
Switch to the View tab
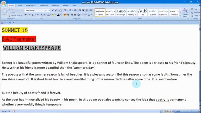74,6
